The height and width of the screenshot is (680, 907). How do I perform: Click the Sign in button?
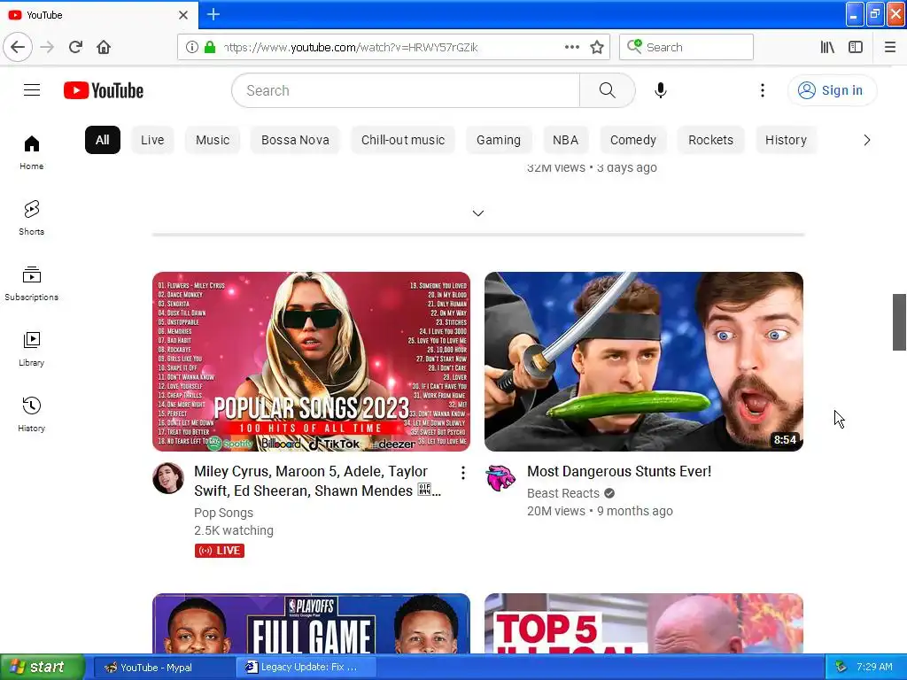(x=832, y=90)
